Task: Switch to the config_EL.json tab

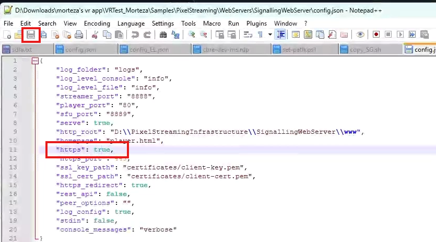Action: coord(148,50)
